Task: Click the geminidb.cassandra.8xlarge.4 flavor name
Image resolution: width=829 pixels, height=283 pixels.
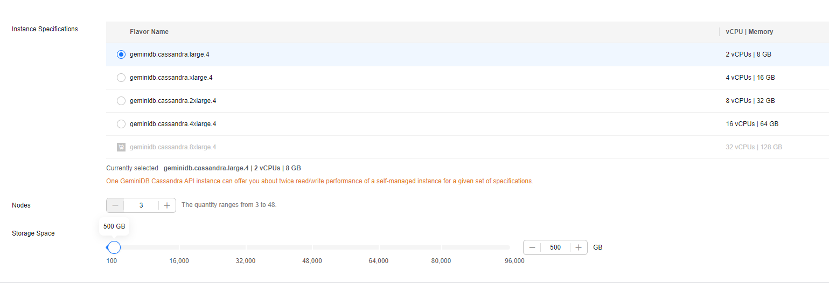Action: [x=173, y=147]
